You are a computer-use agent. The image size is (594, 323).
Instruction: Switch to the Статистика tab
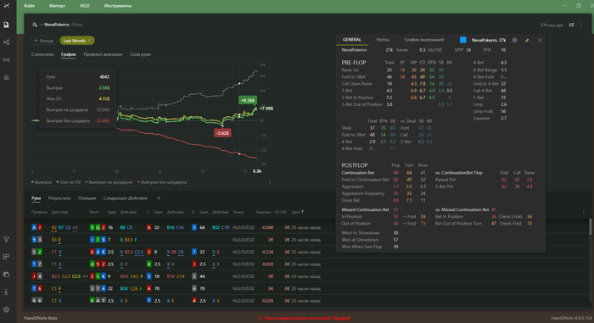tap(42, 54)
